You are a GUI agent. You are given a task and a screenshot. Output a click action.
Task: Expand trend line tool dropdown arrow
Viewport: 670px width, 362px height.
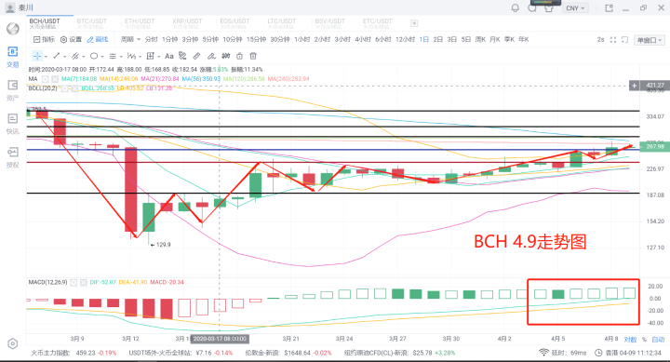[64, 57]
